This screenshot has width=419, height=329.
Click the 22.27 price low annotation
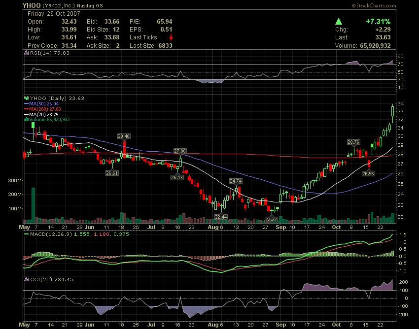point(271,219)
